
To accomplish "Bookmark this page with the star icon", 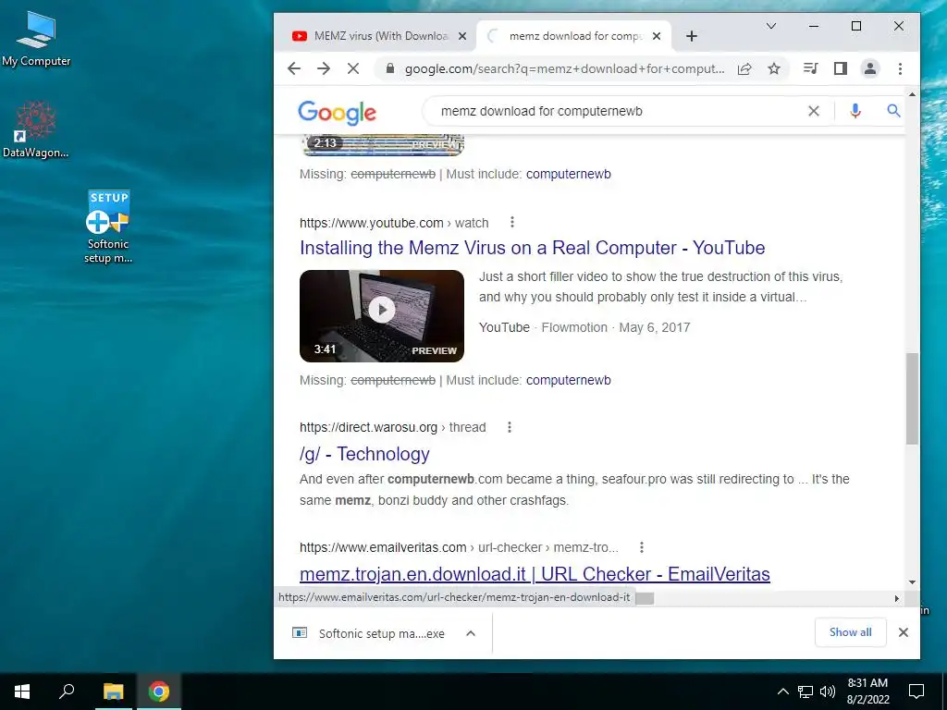I will (x=774, y=68).
